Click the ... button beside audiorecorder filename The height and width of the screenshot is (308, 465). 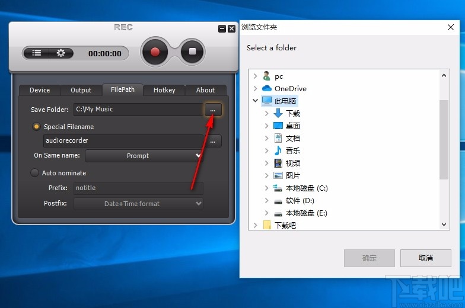click(x=212, y=141)
